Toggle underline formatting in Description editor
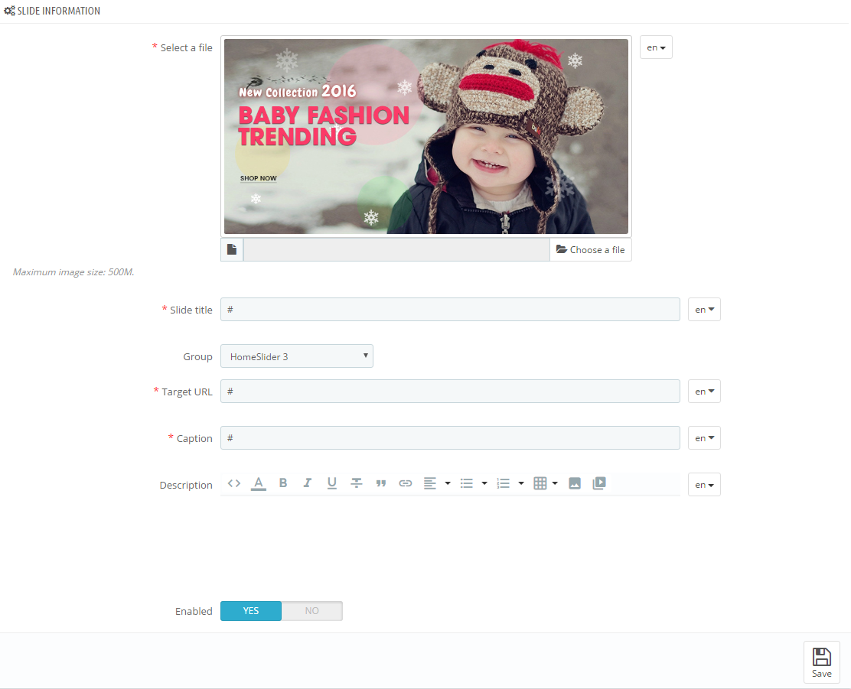 (331, 483)
